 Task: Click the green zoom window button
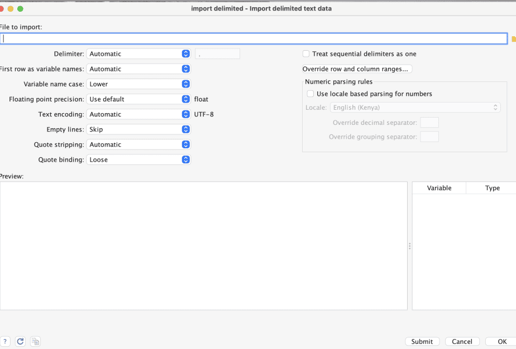click(21, 9)
